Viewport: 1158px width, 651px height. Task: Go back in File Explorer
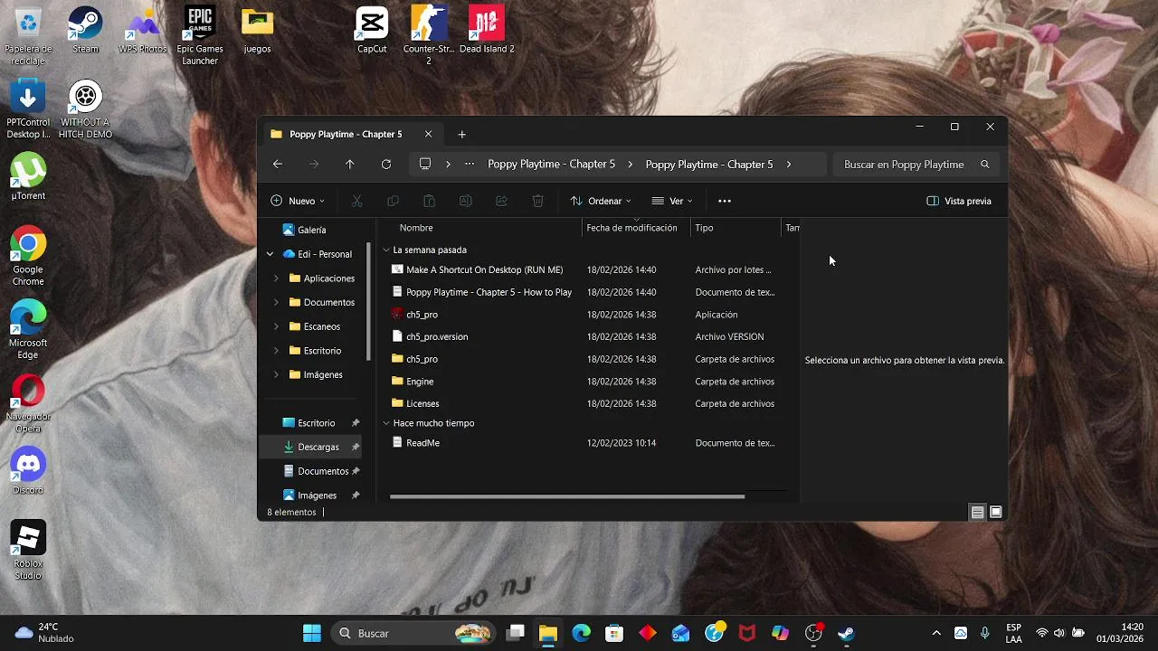coord(278,165)
